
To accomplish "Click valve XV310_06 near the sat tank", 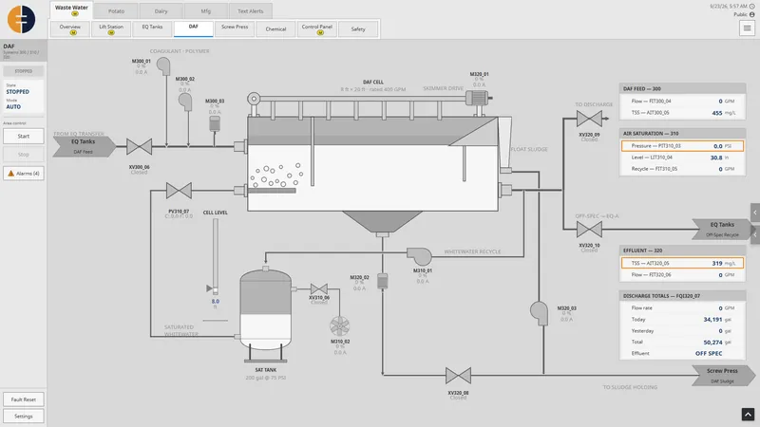I will click(x=319, y=289).
